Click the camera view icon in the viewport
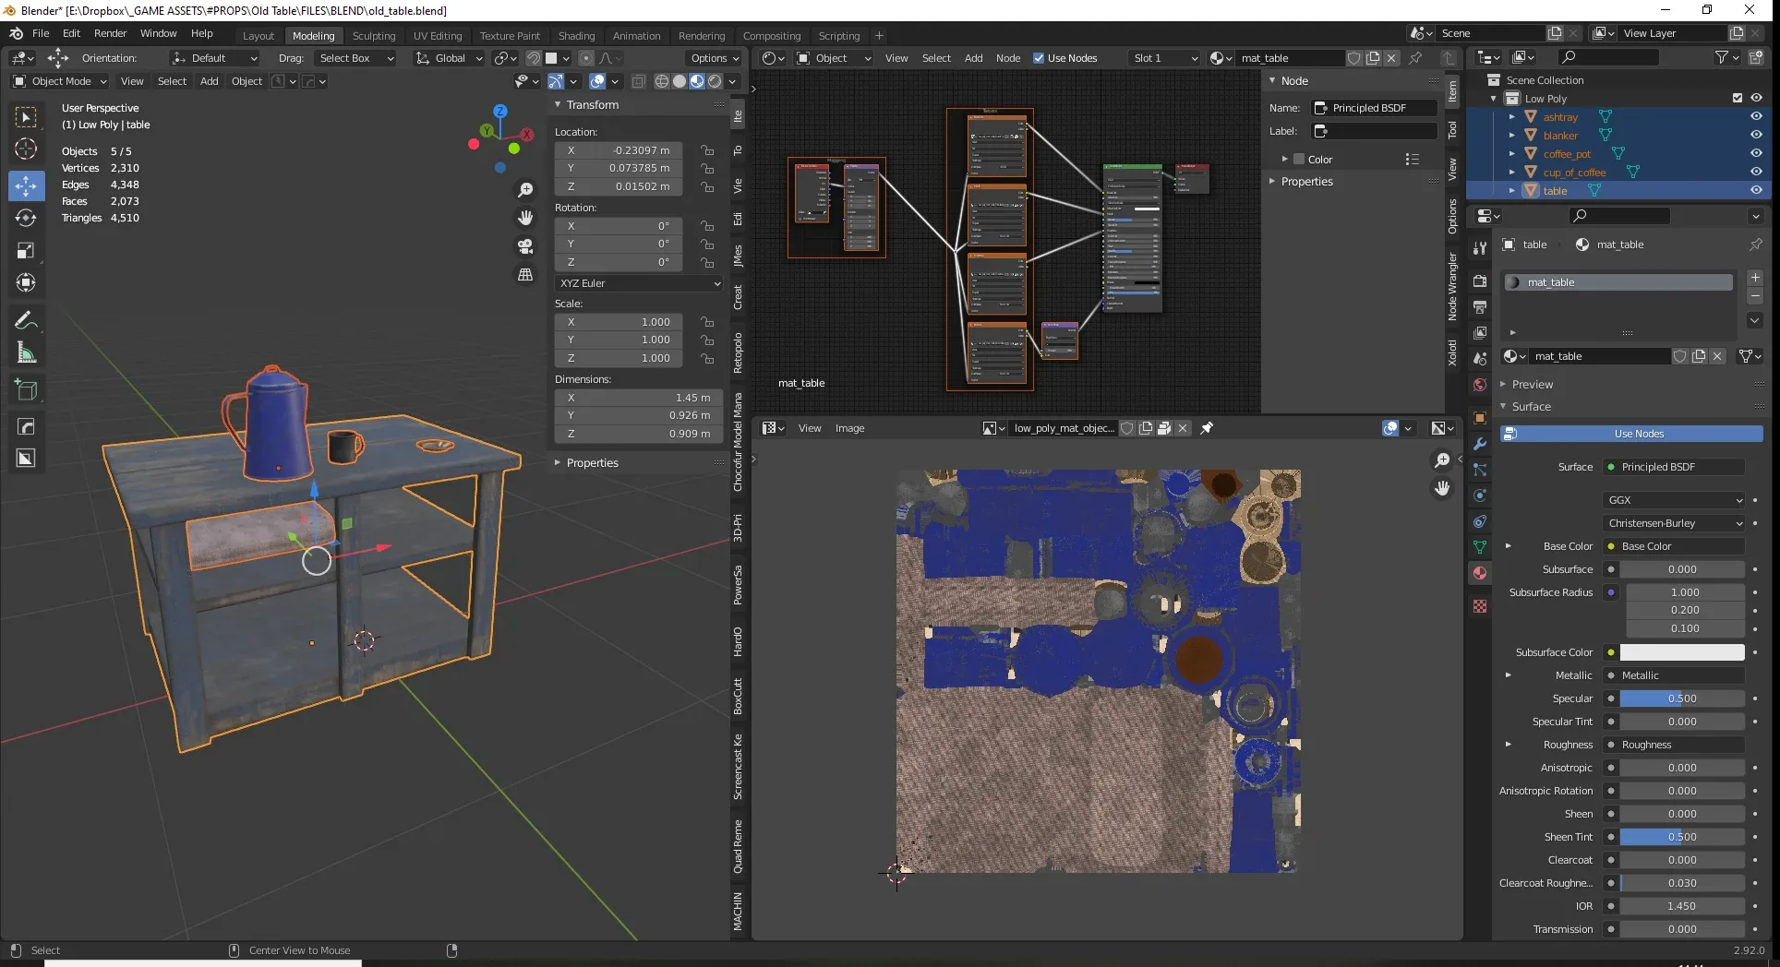The width and height of the screenshot is (1780, 967). (525, 246)
